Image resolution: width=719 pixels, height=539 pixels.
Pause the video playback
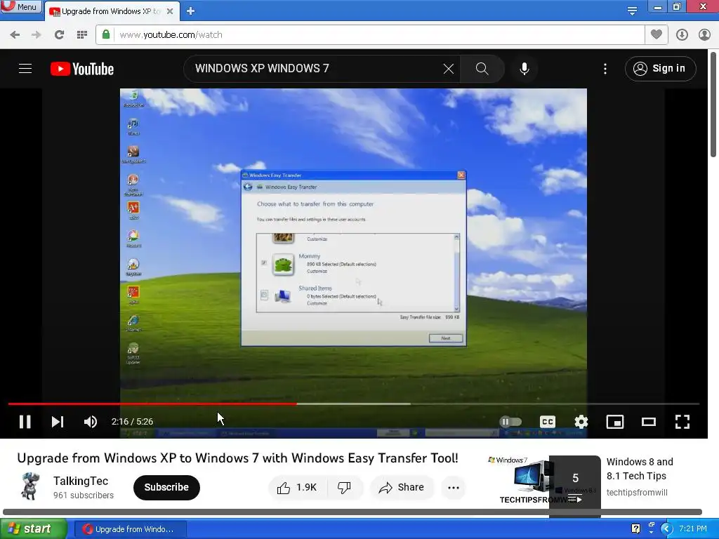coord(25,422)
